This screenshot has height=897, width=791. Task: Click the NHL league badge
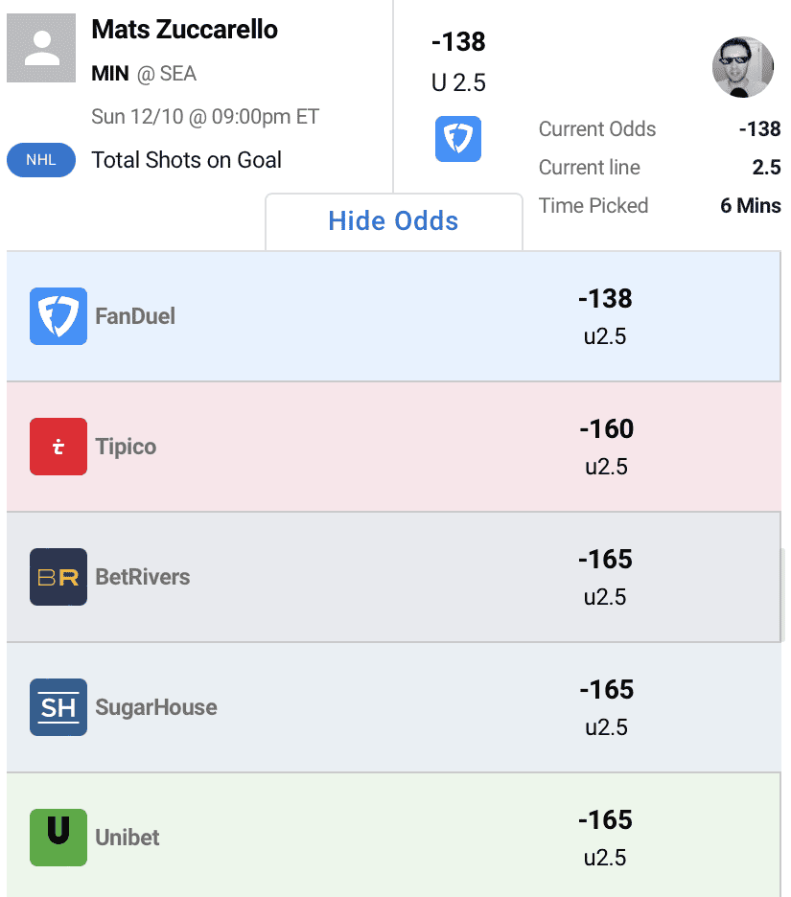click(x=41, y=160)
